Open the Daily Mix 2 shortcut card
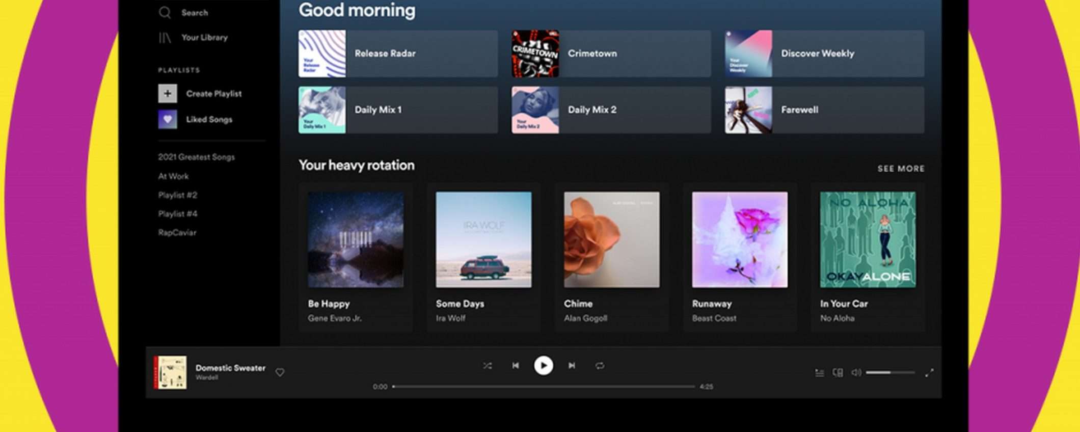The height and width of the screenshot is (432, 1080). [x=611, y=110]
